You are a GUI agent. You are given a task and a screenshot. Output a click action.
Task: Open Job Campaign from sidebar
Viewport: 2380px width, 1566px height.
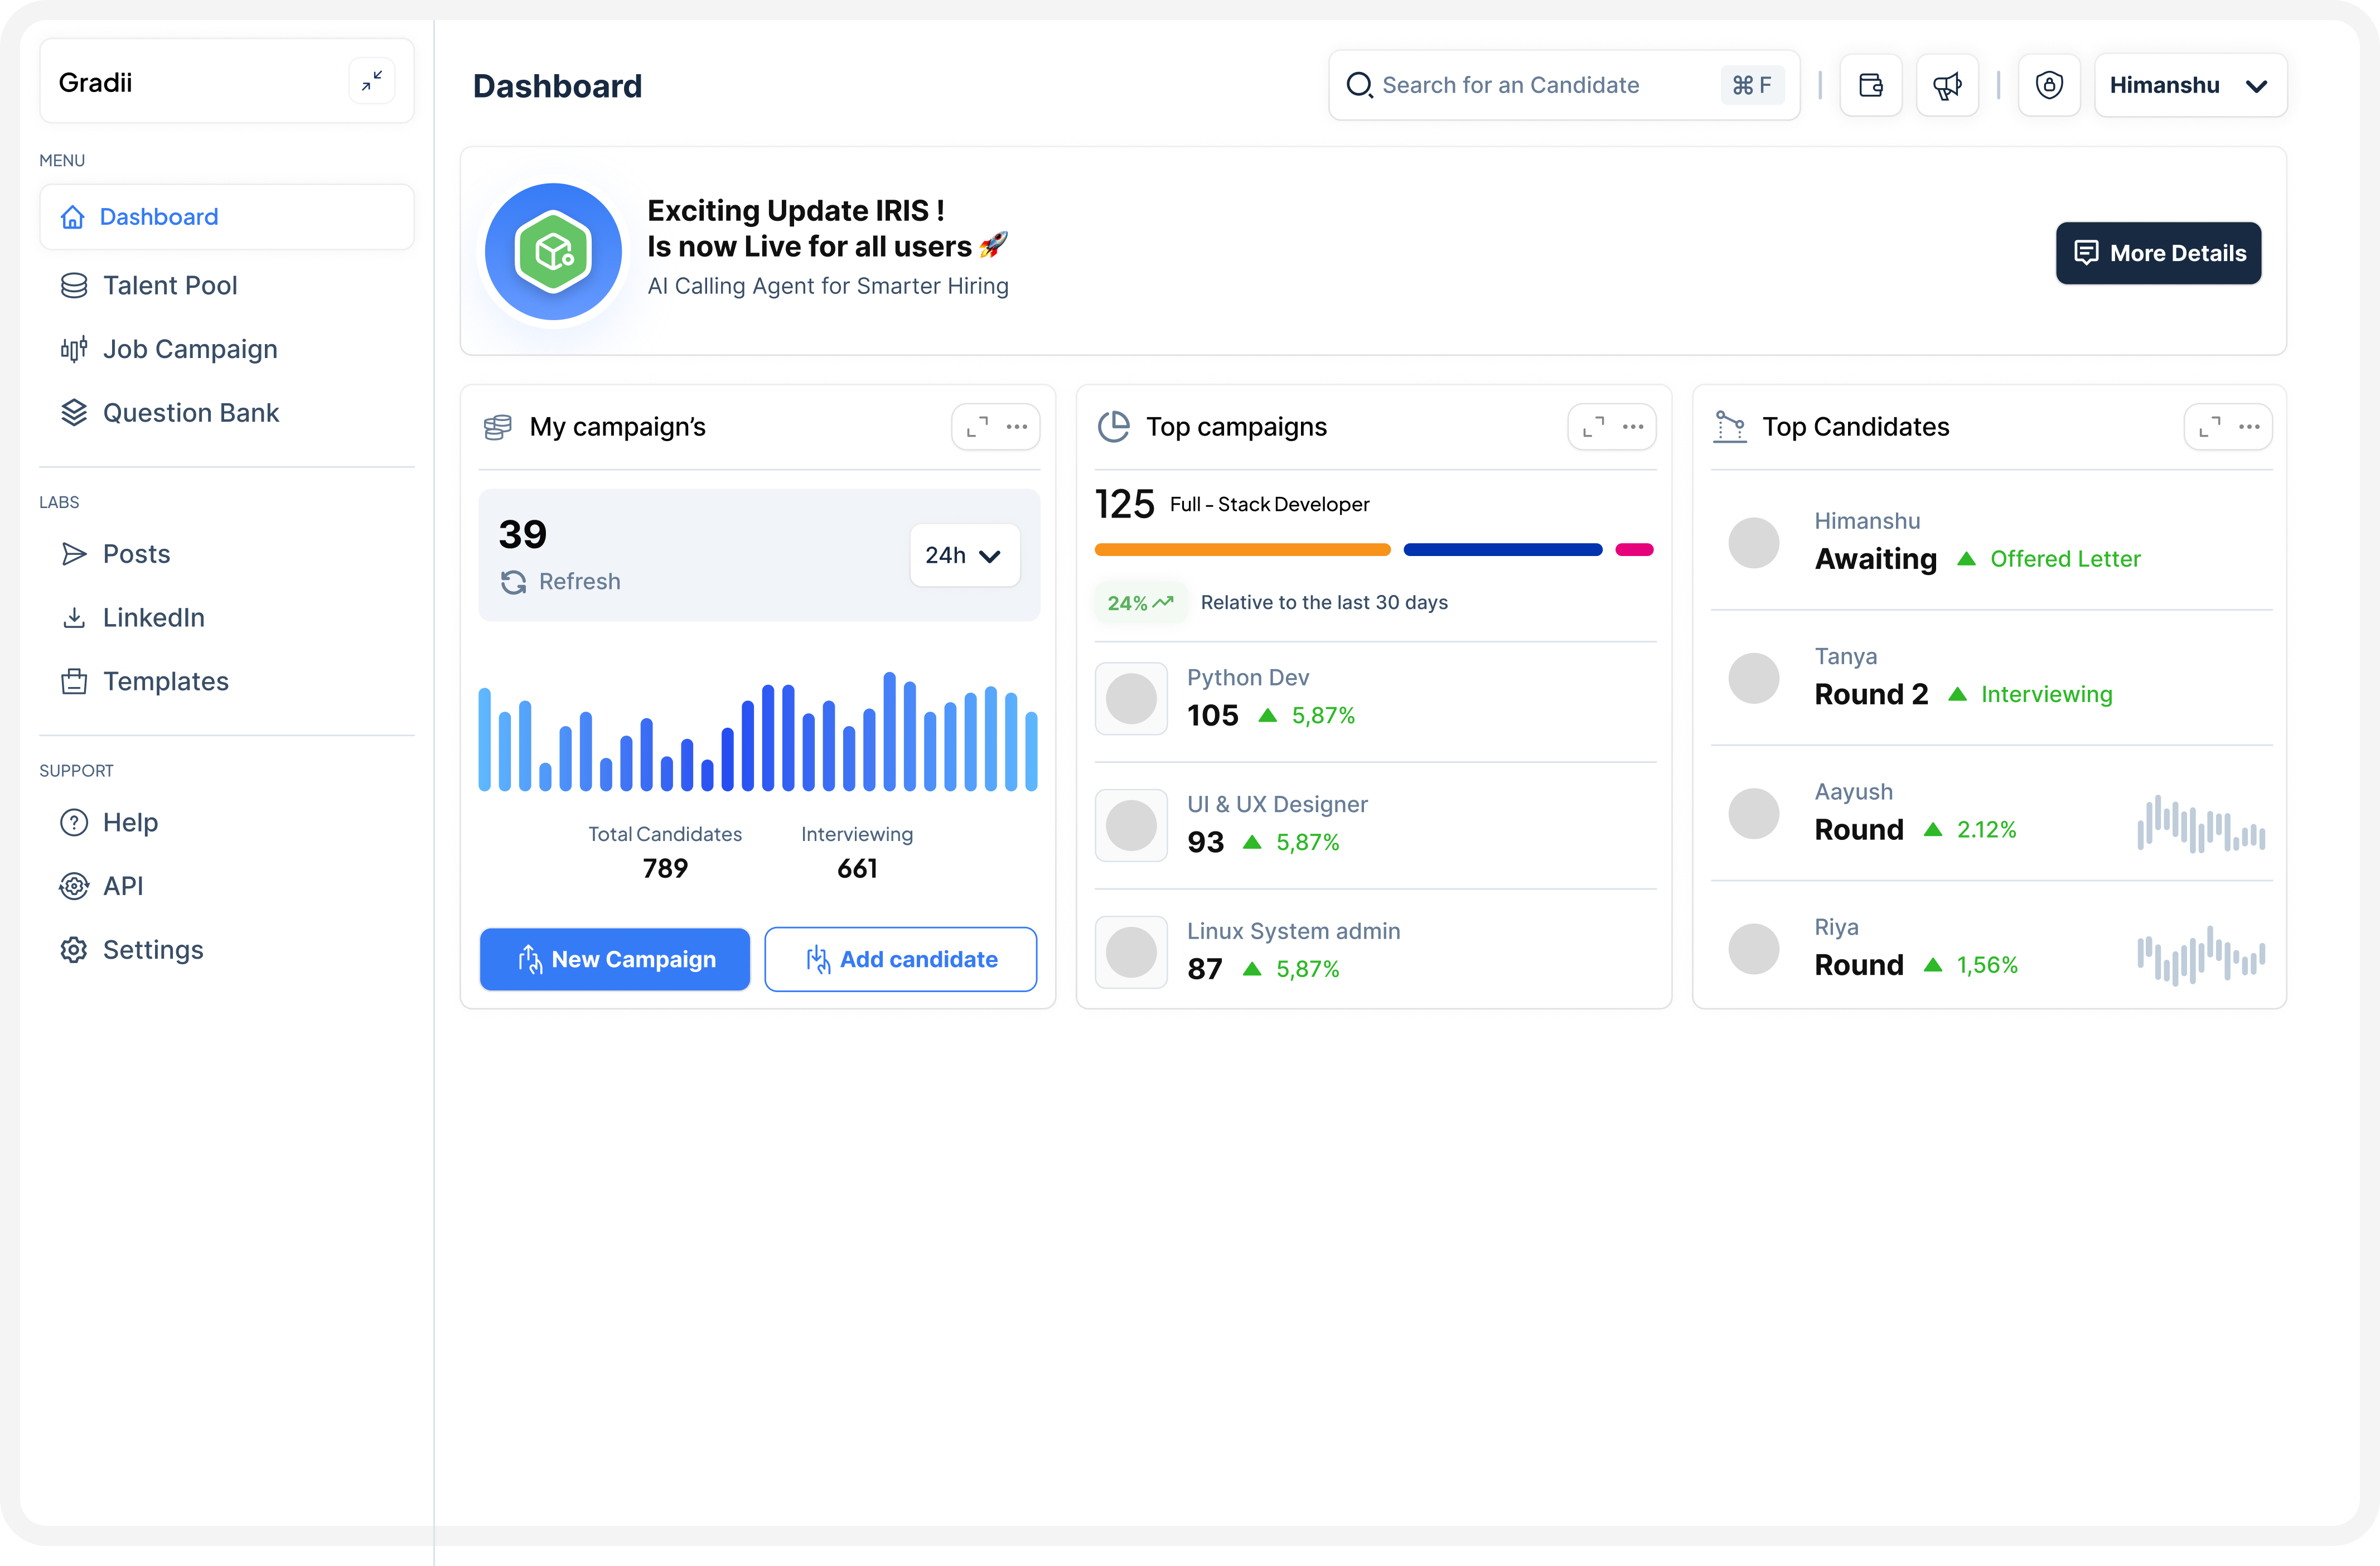pos(190,349)
